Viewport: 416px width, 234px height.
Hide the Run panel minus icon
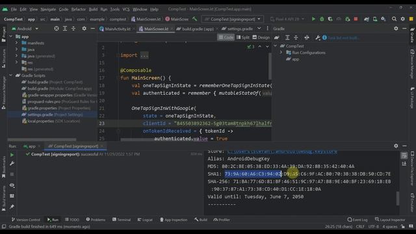(x=404, y=146)
